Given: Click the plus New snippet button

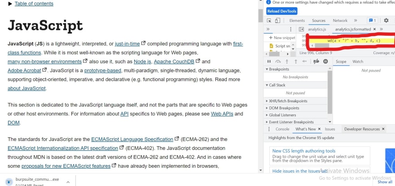Looking at the screenshot, I should [x=281, y=38].
